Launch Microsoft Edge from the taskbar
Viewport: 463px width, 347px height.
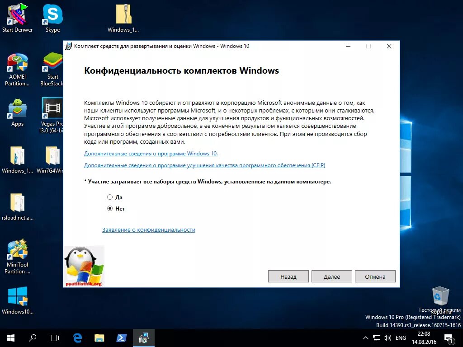pos(77,338)
